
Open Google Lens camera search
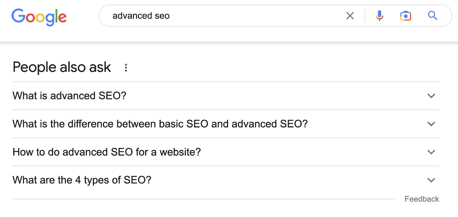coord(405,16)
